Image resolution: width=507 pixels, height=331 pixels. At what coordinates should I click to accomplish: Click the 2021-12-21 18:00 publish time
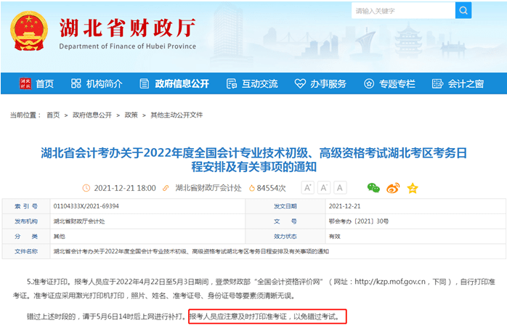(x=125, y=188)
